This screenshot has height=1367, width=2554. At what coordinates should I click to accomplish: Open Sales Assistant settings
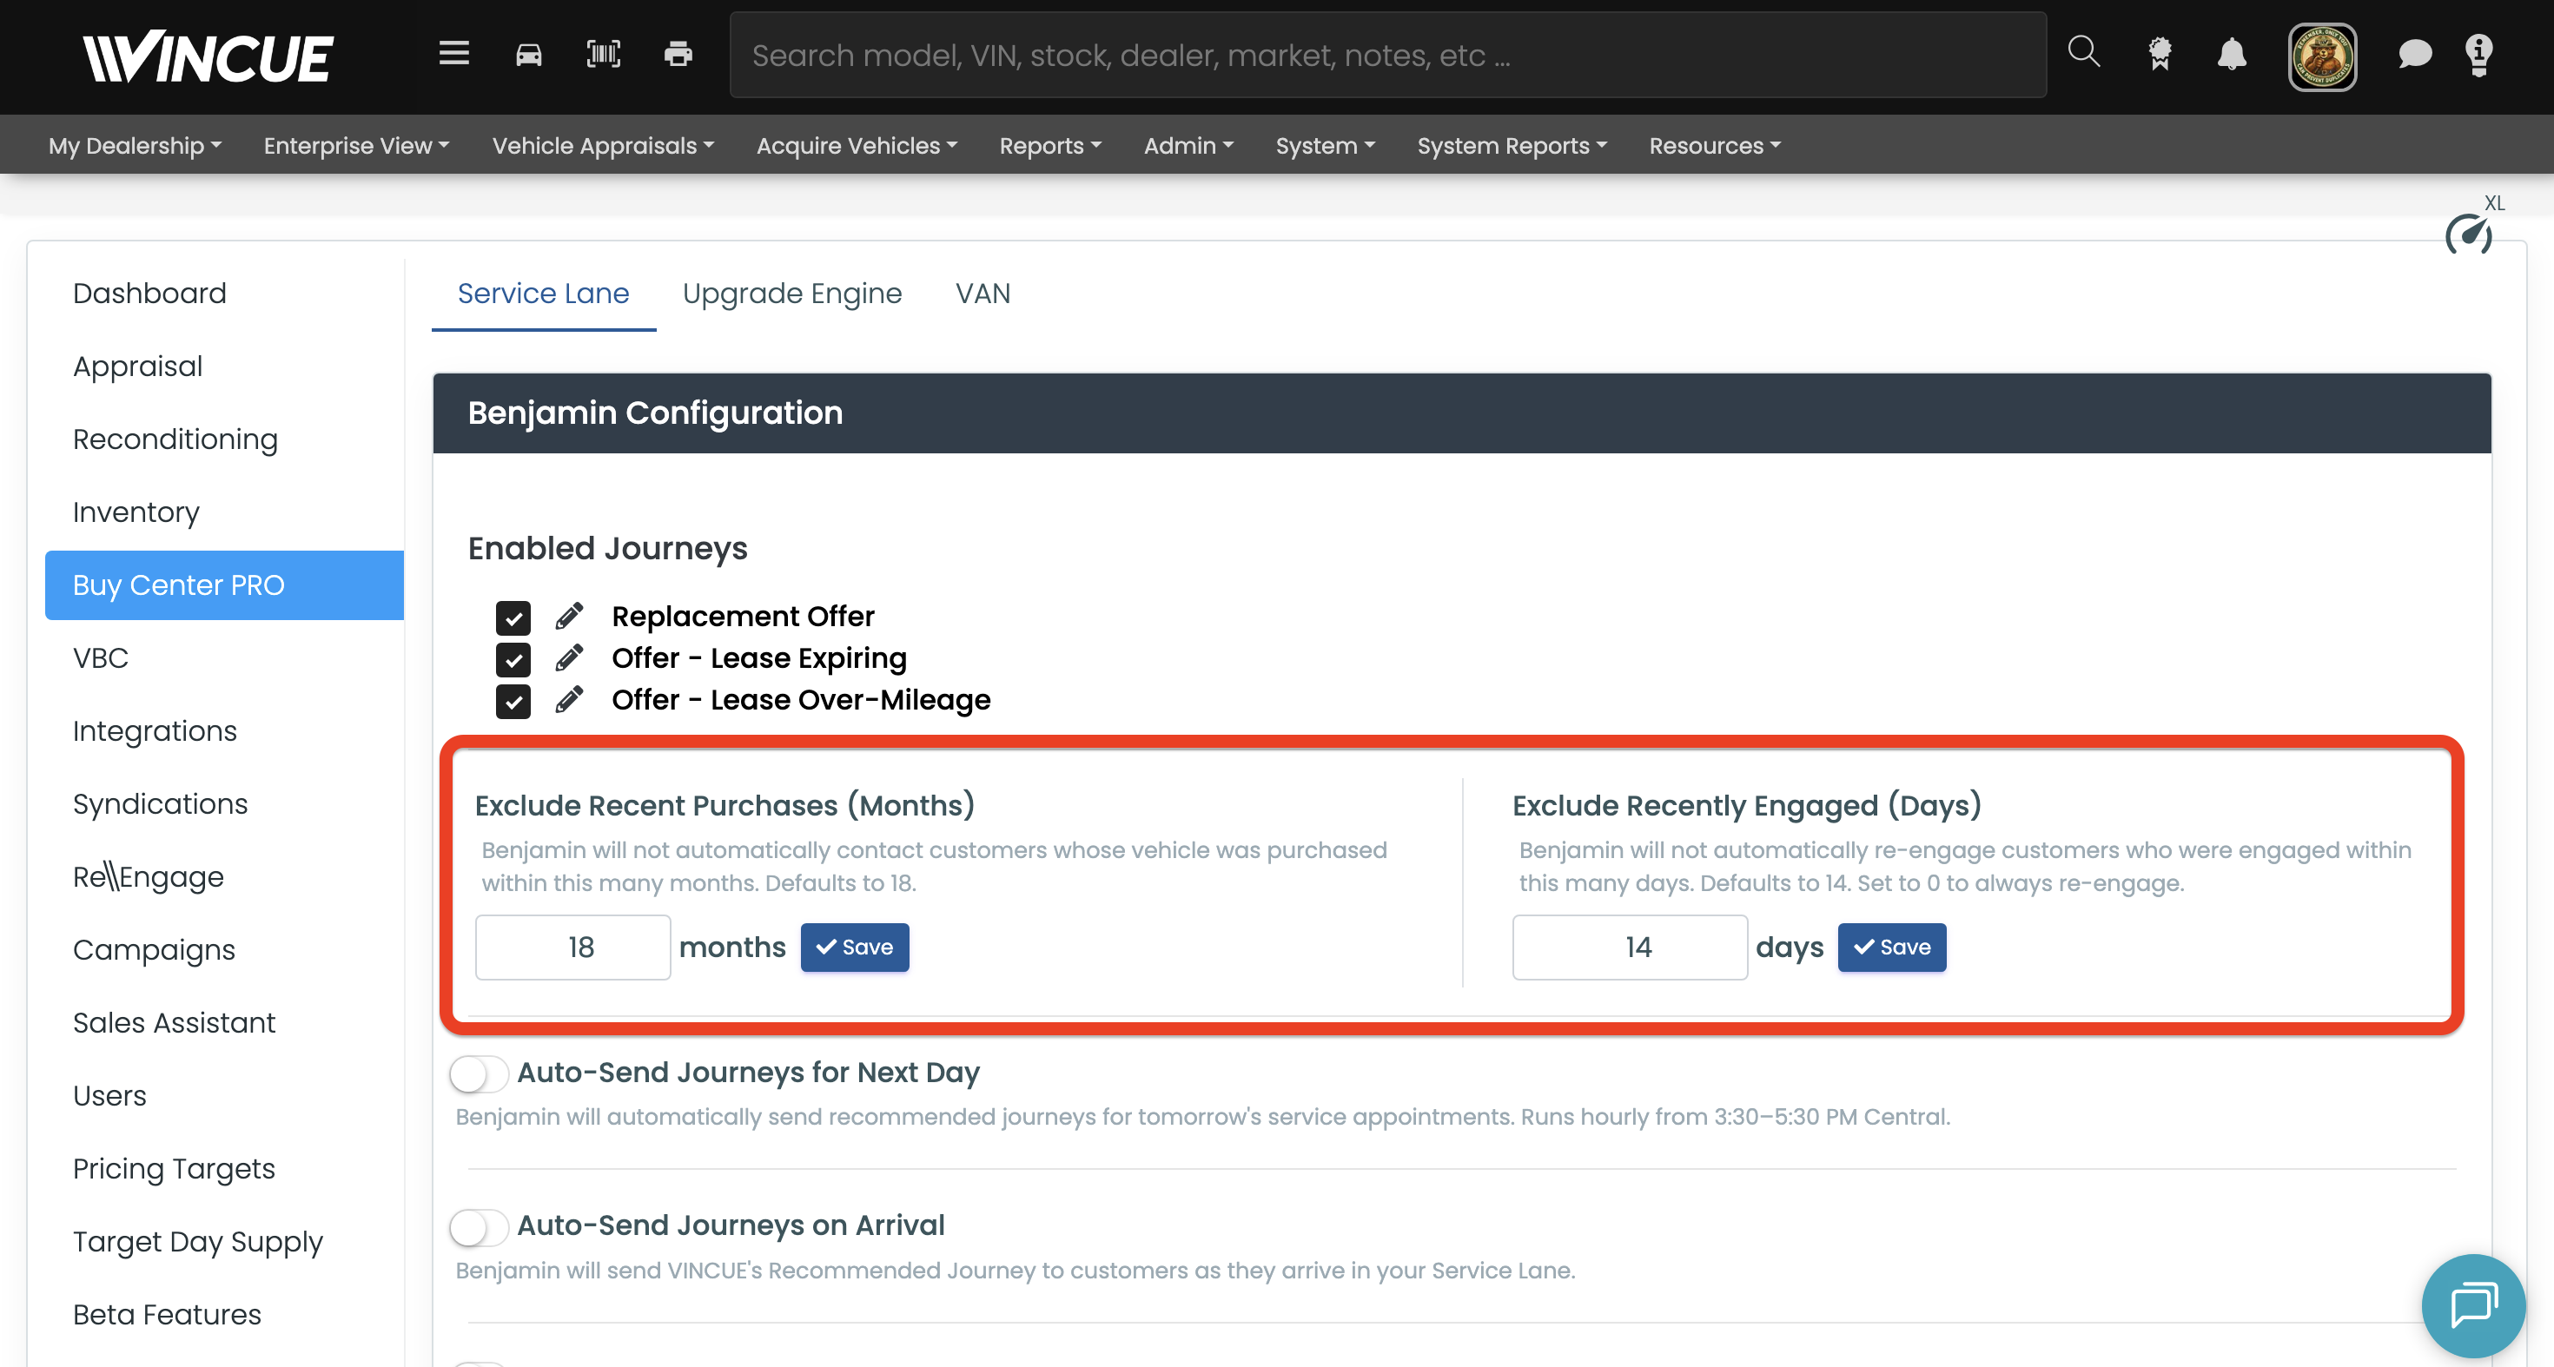pyautogui.click(x=224, y=1022)
